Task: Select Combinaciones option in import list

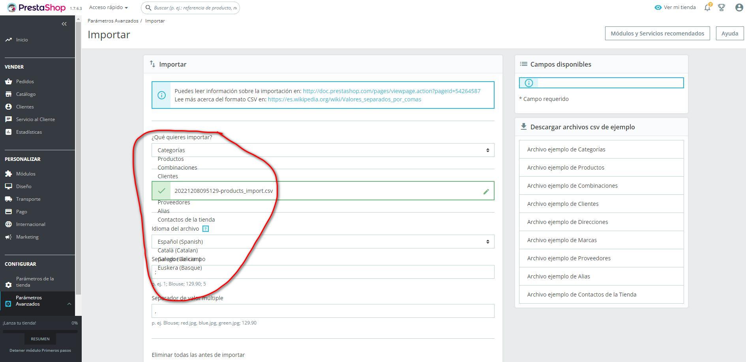Action: (x=177, y=168)
